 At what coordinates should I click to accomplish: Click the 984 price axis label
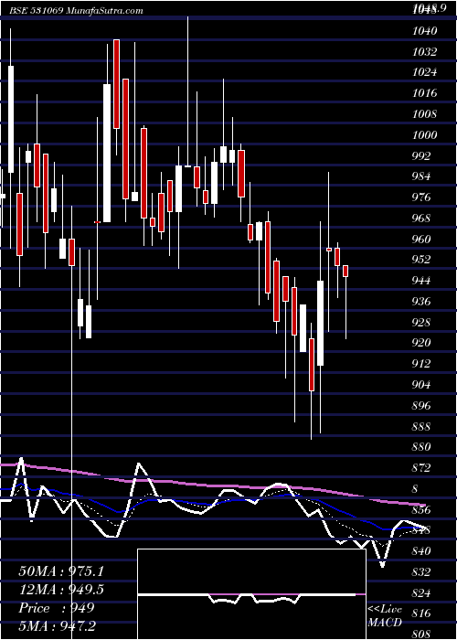[x=421, y=176]
